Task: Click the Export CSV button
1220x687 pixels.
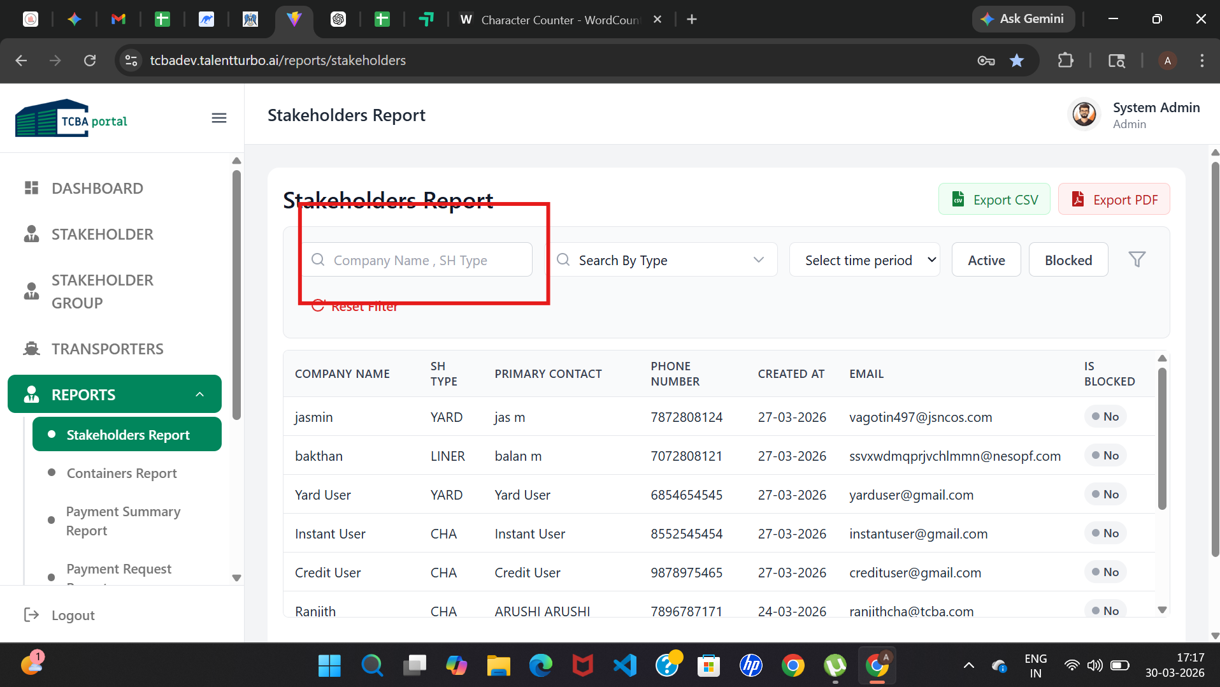Action: (994, 199)
